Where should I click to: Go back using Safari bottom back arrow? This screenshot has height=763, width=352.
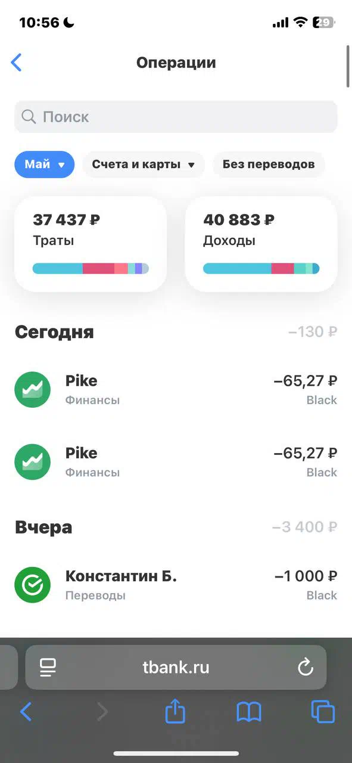tap(26, 712)
